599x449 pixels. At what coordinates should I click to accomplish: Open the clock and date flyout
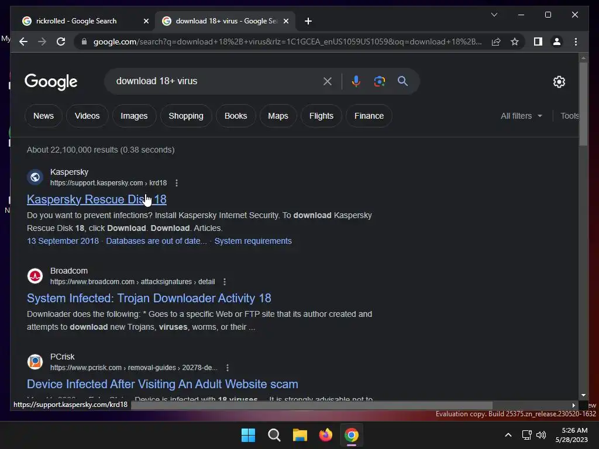[572, 435]
